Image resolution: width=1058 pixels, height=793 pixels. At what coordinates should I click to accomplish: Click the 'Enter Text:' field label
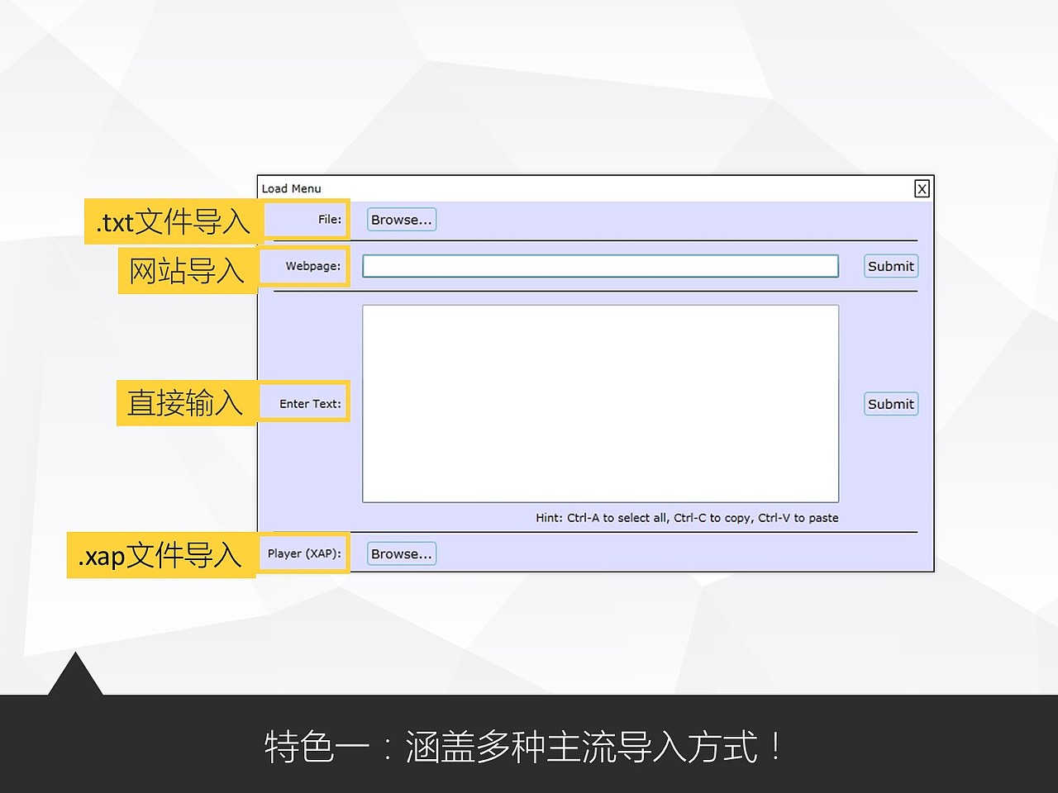pyautogui.click(x=310, y=403)
